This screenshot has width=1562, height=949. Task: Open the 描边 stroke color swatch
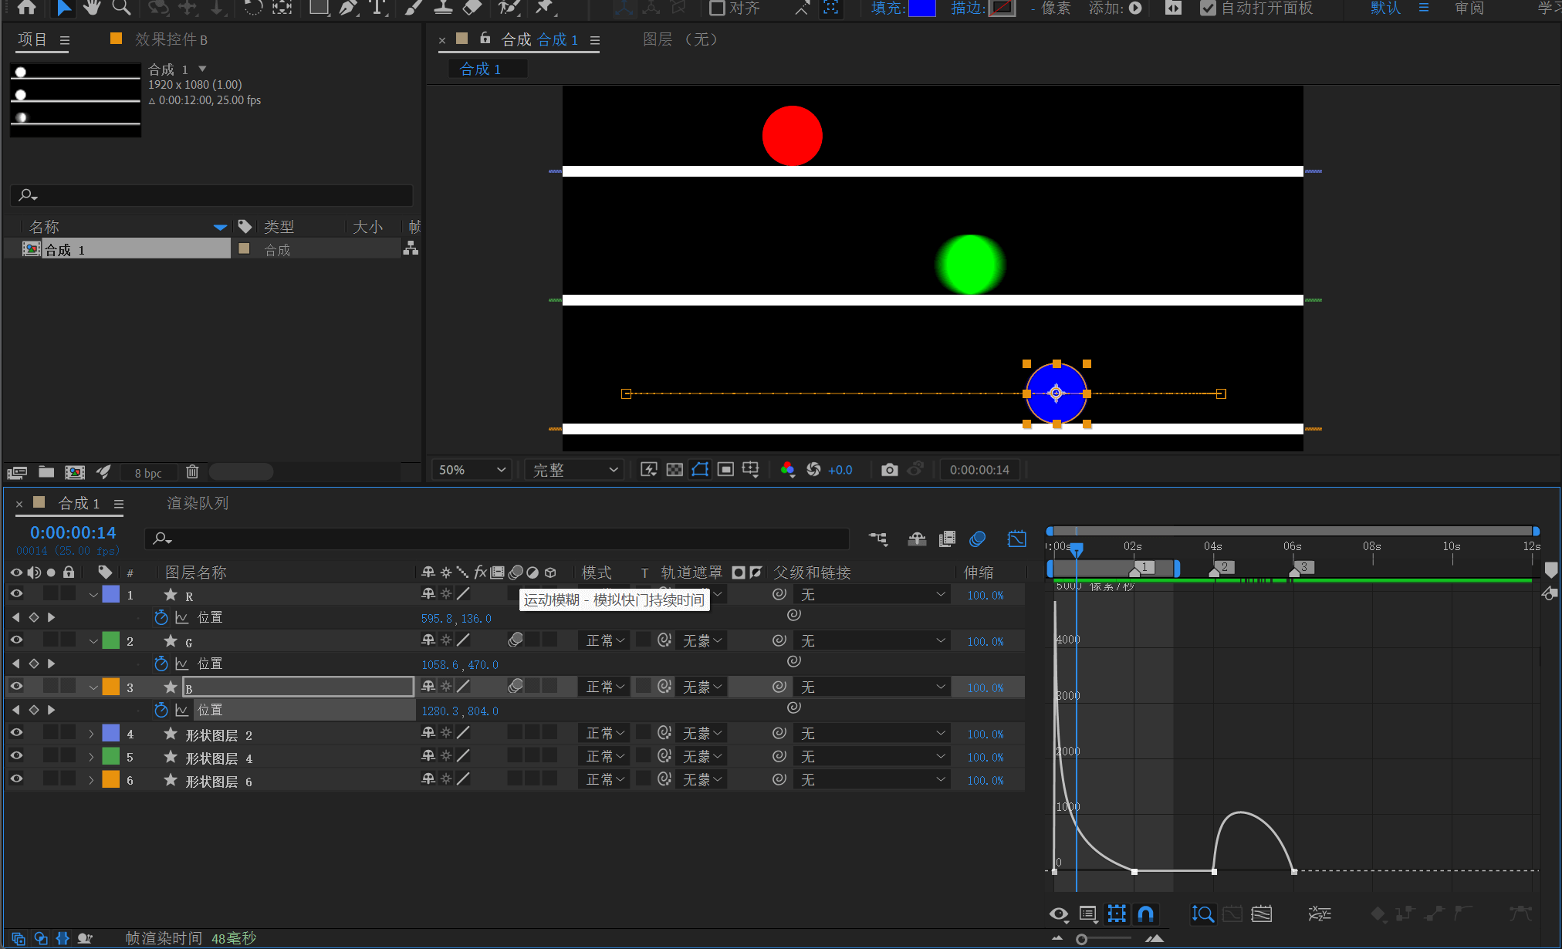coord(1002,8)
